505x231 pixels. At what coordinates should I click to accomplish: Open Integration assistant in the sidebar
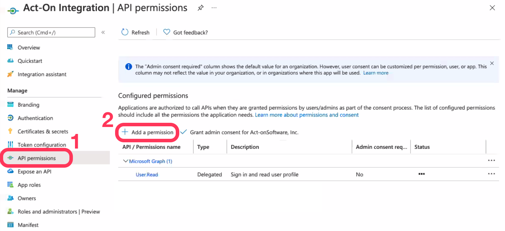click(42, 74)
